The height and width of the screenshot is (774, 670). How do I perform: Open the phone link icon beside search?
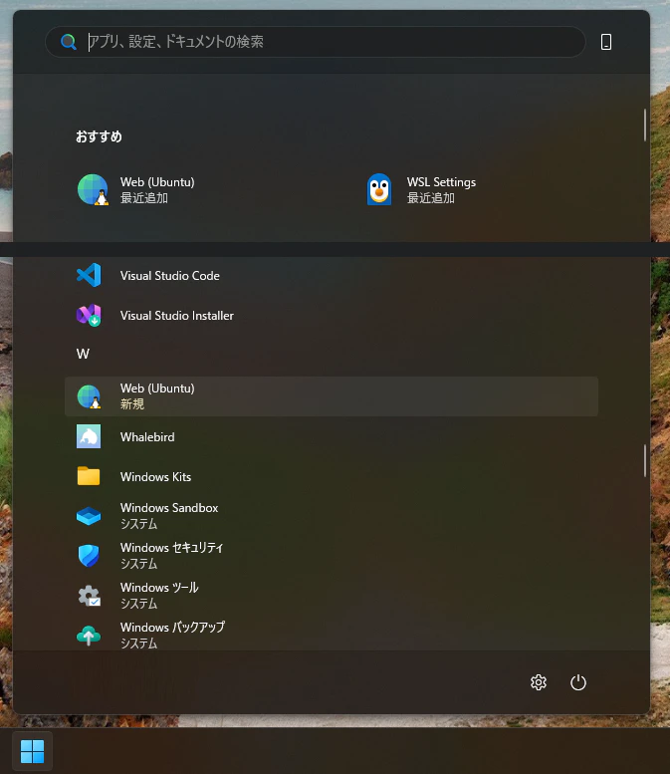(x=606, y=42)
